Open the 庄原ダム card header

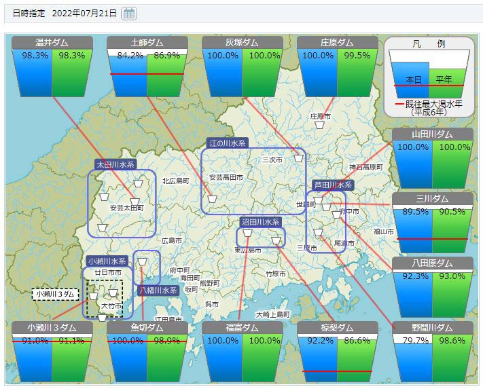pyautogui.click(x=338, y=43)
